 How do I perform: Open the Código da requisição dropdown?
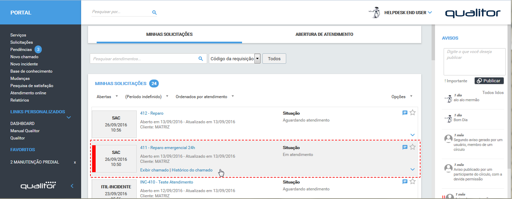click(x=258, y=59)
